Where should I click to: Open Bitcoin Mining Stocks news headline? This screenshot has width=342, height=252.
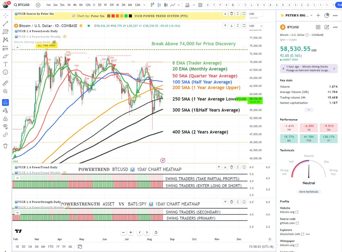point(309,68)
